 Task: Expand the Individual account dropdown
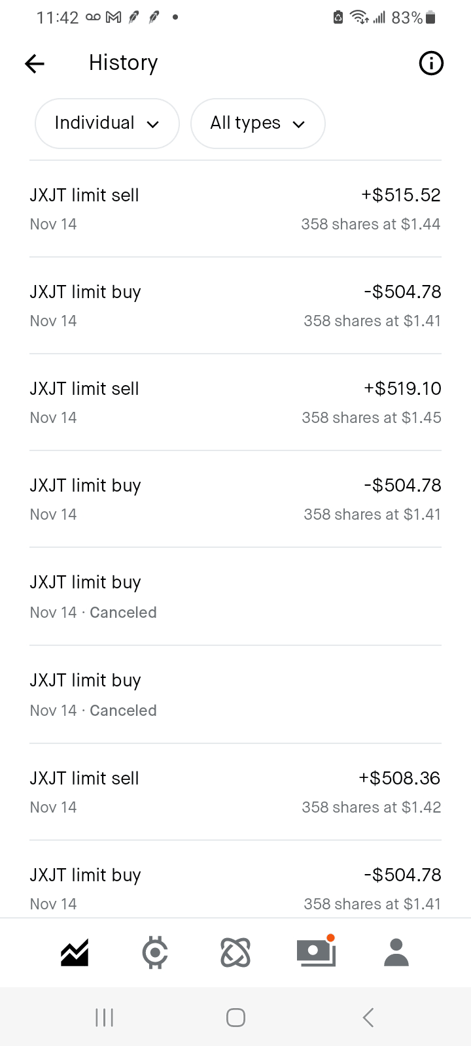coord(107,124)
